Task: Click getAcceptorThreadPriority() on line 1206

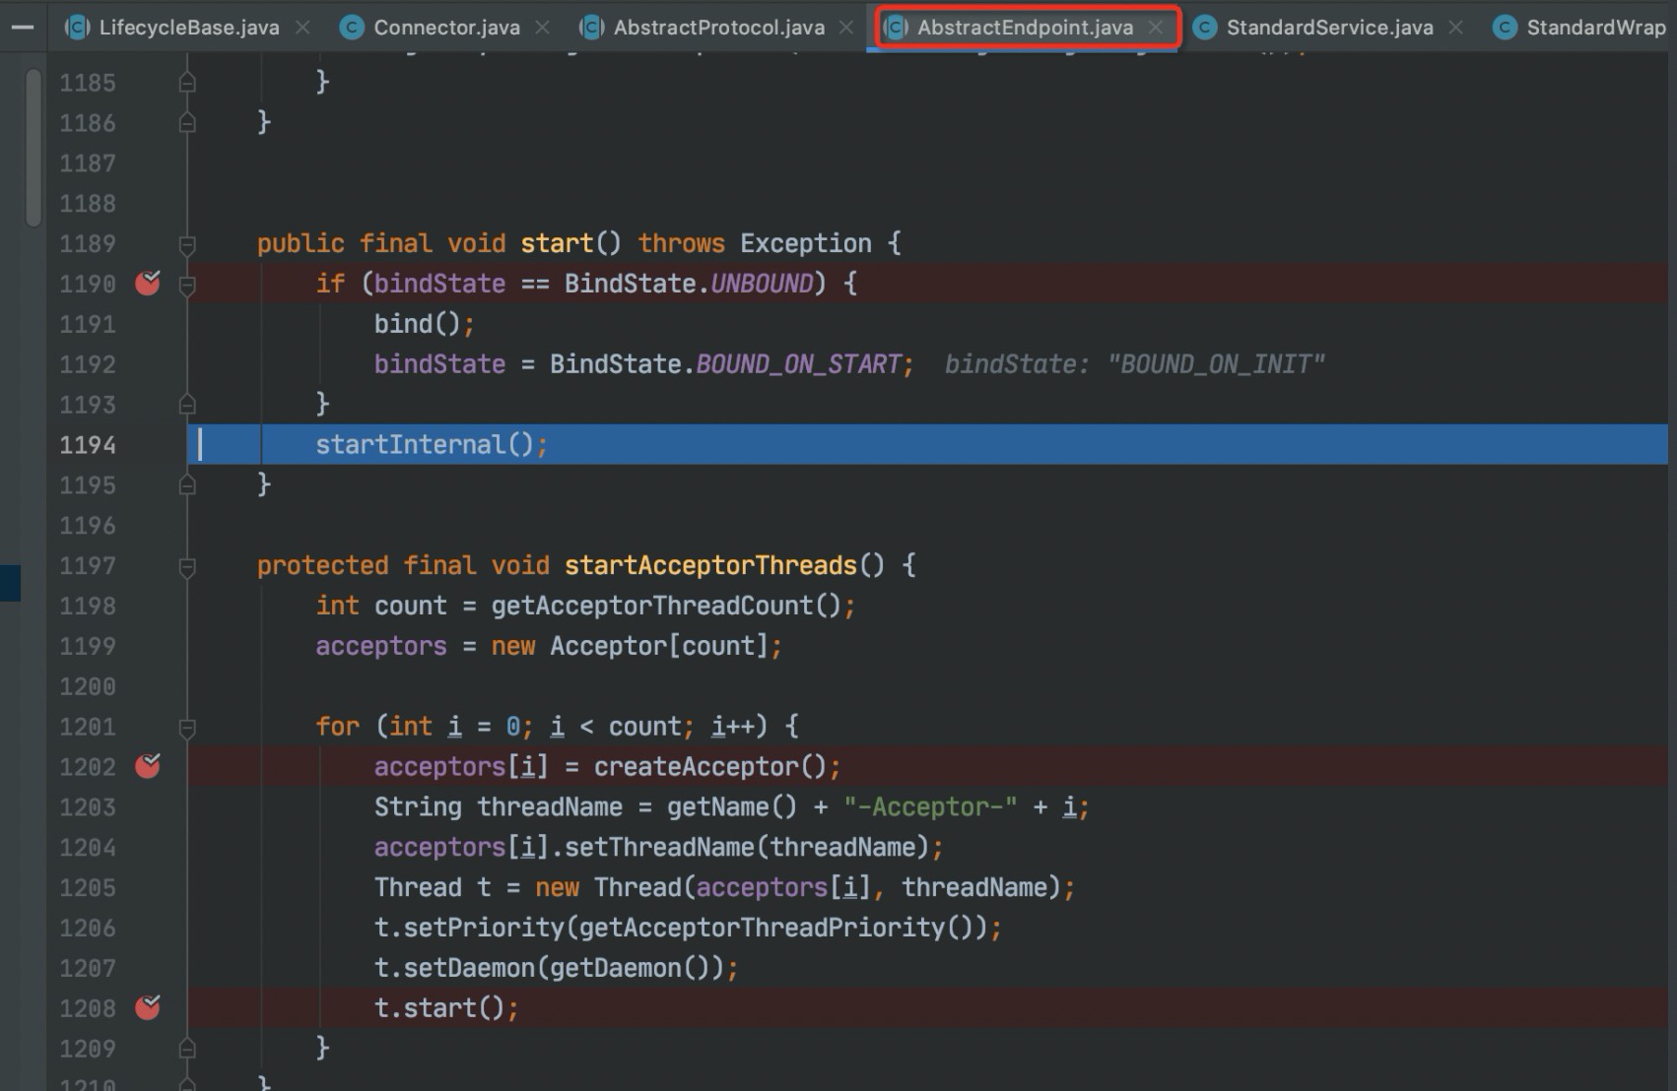Action: [x=775, y=928]
